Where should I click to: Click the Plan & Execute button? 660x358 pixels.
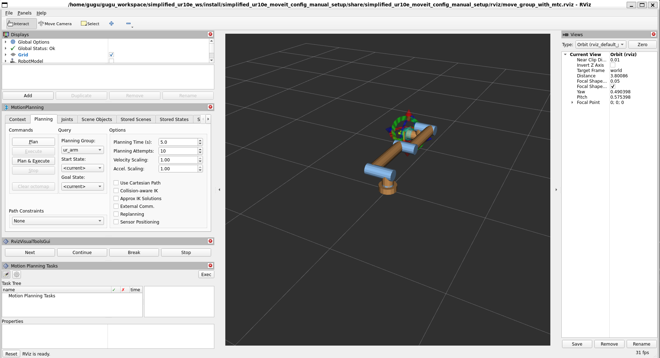point(33,161)
